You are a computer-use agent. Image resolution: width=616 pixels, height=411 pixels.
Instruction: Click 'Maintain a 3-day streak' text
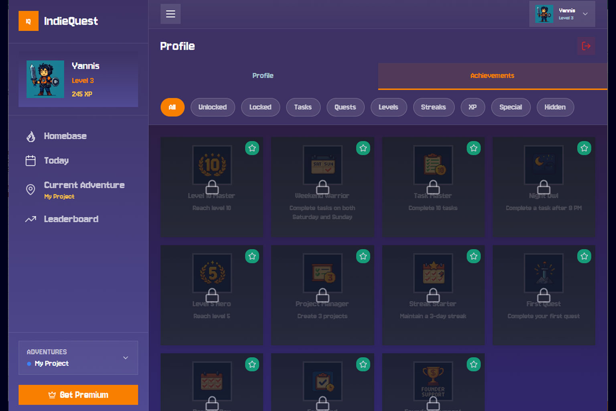[x=433, y=316]
